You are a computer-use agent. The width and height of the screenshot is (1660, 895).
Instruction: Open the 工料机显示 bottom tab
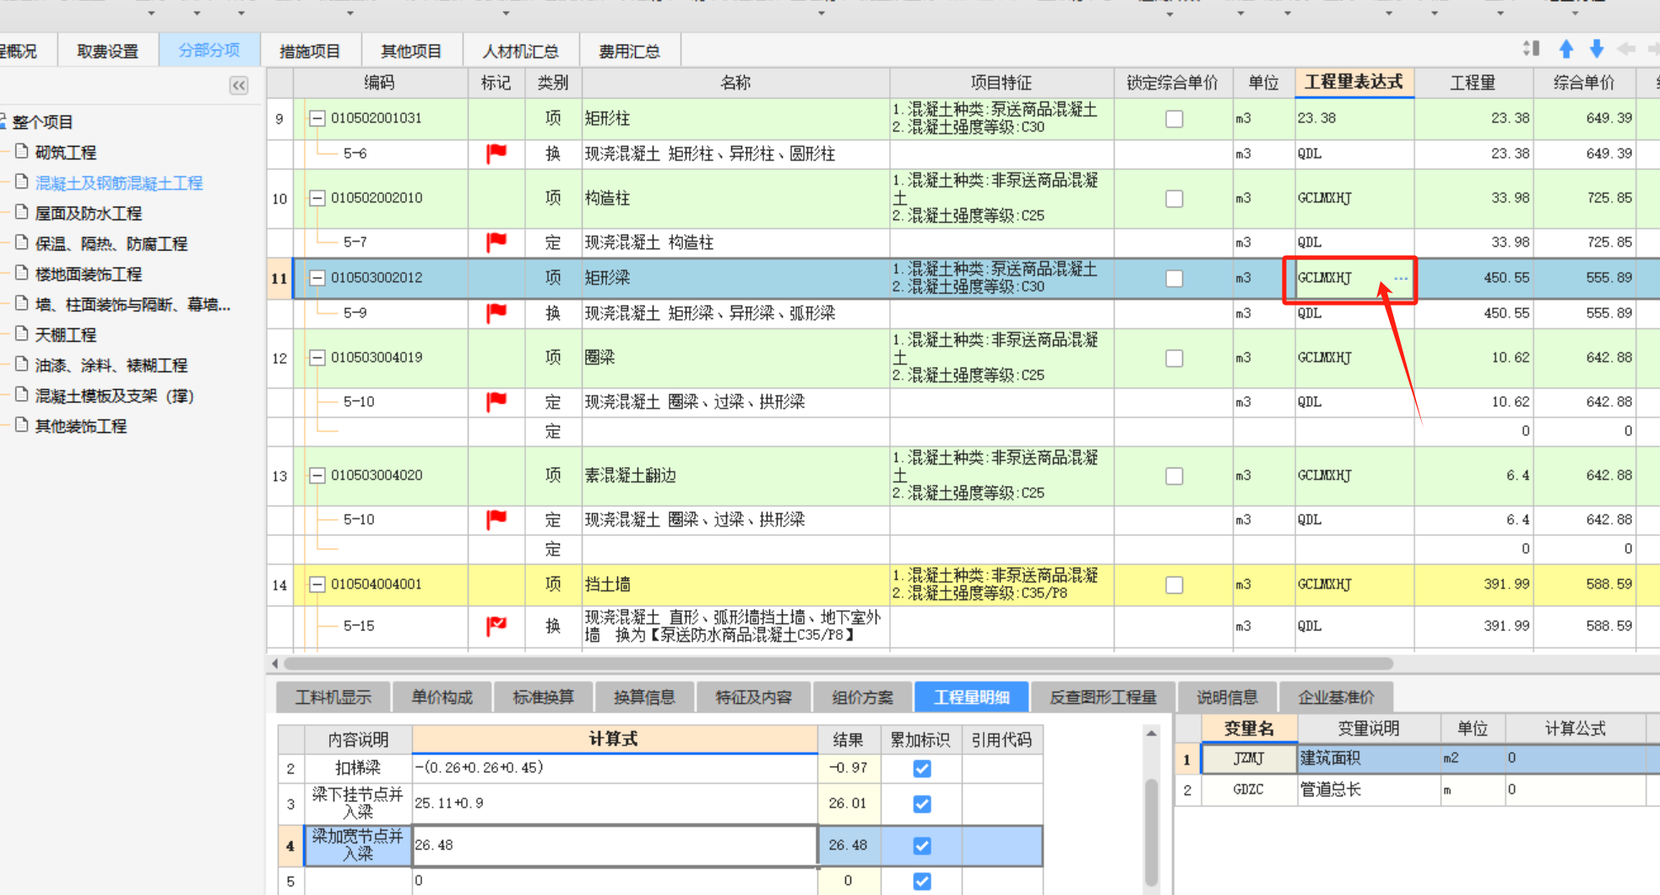tap(334, 697)
